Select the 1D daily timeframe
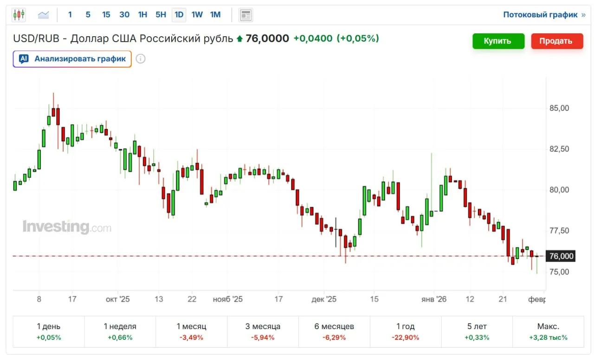 pyautogui.click(x=179, y=15)
